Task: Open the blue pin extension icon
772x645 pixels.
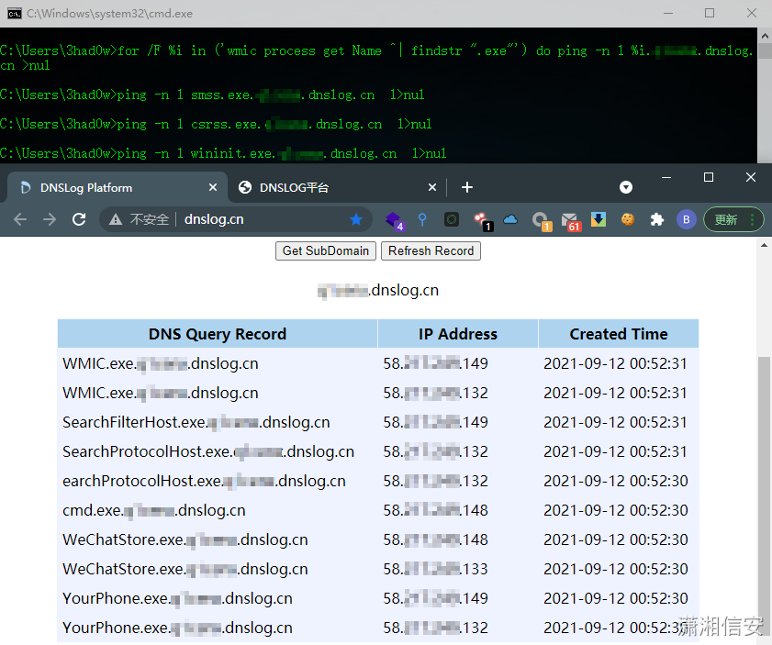Action: [422, 219]
